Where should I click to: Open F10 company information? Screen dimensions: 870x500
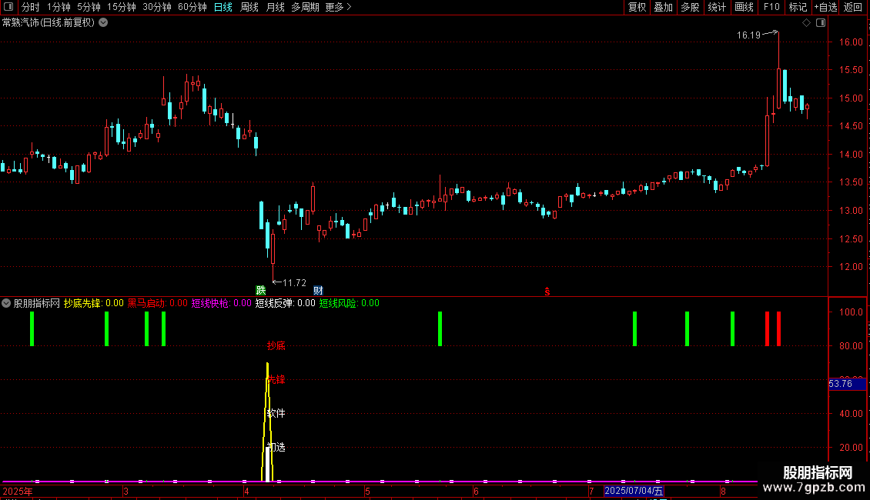(x=771, y=7)
